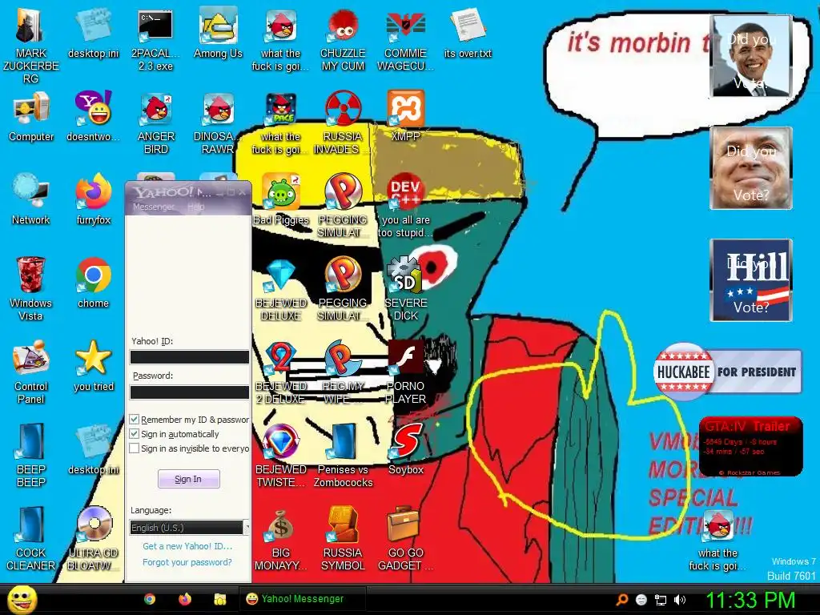Toggle Remember my ID & password checkbox
The width and height of the screenshot is (820, 615).
pos(135,420)
